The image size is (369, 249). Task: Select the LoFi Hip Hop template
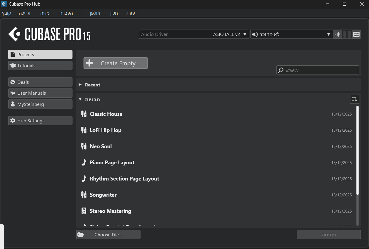point(216,130)
